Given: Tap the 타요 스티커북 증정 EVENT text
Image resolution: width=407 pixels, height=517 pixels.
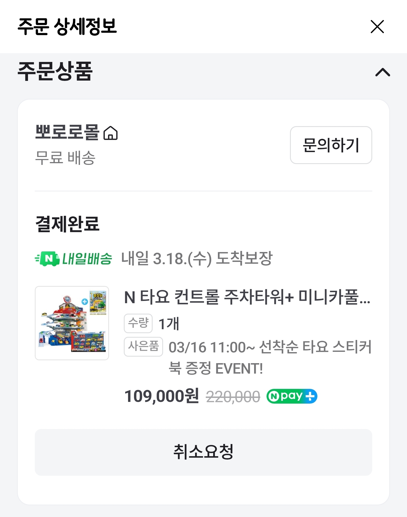Looking at the screenshot, I should [x=270, y=357].
